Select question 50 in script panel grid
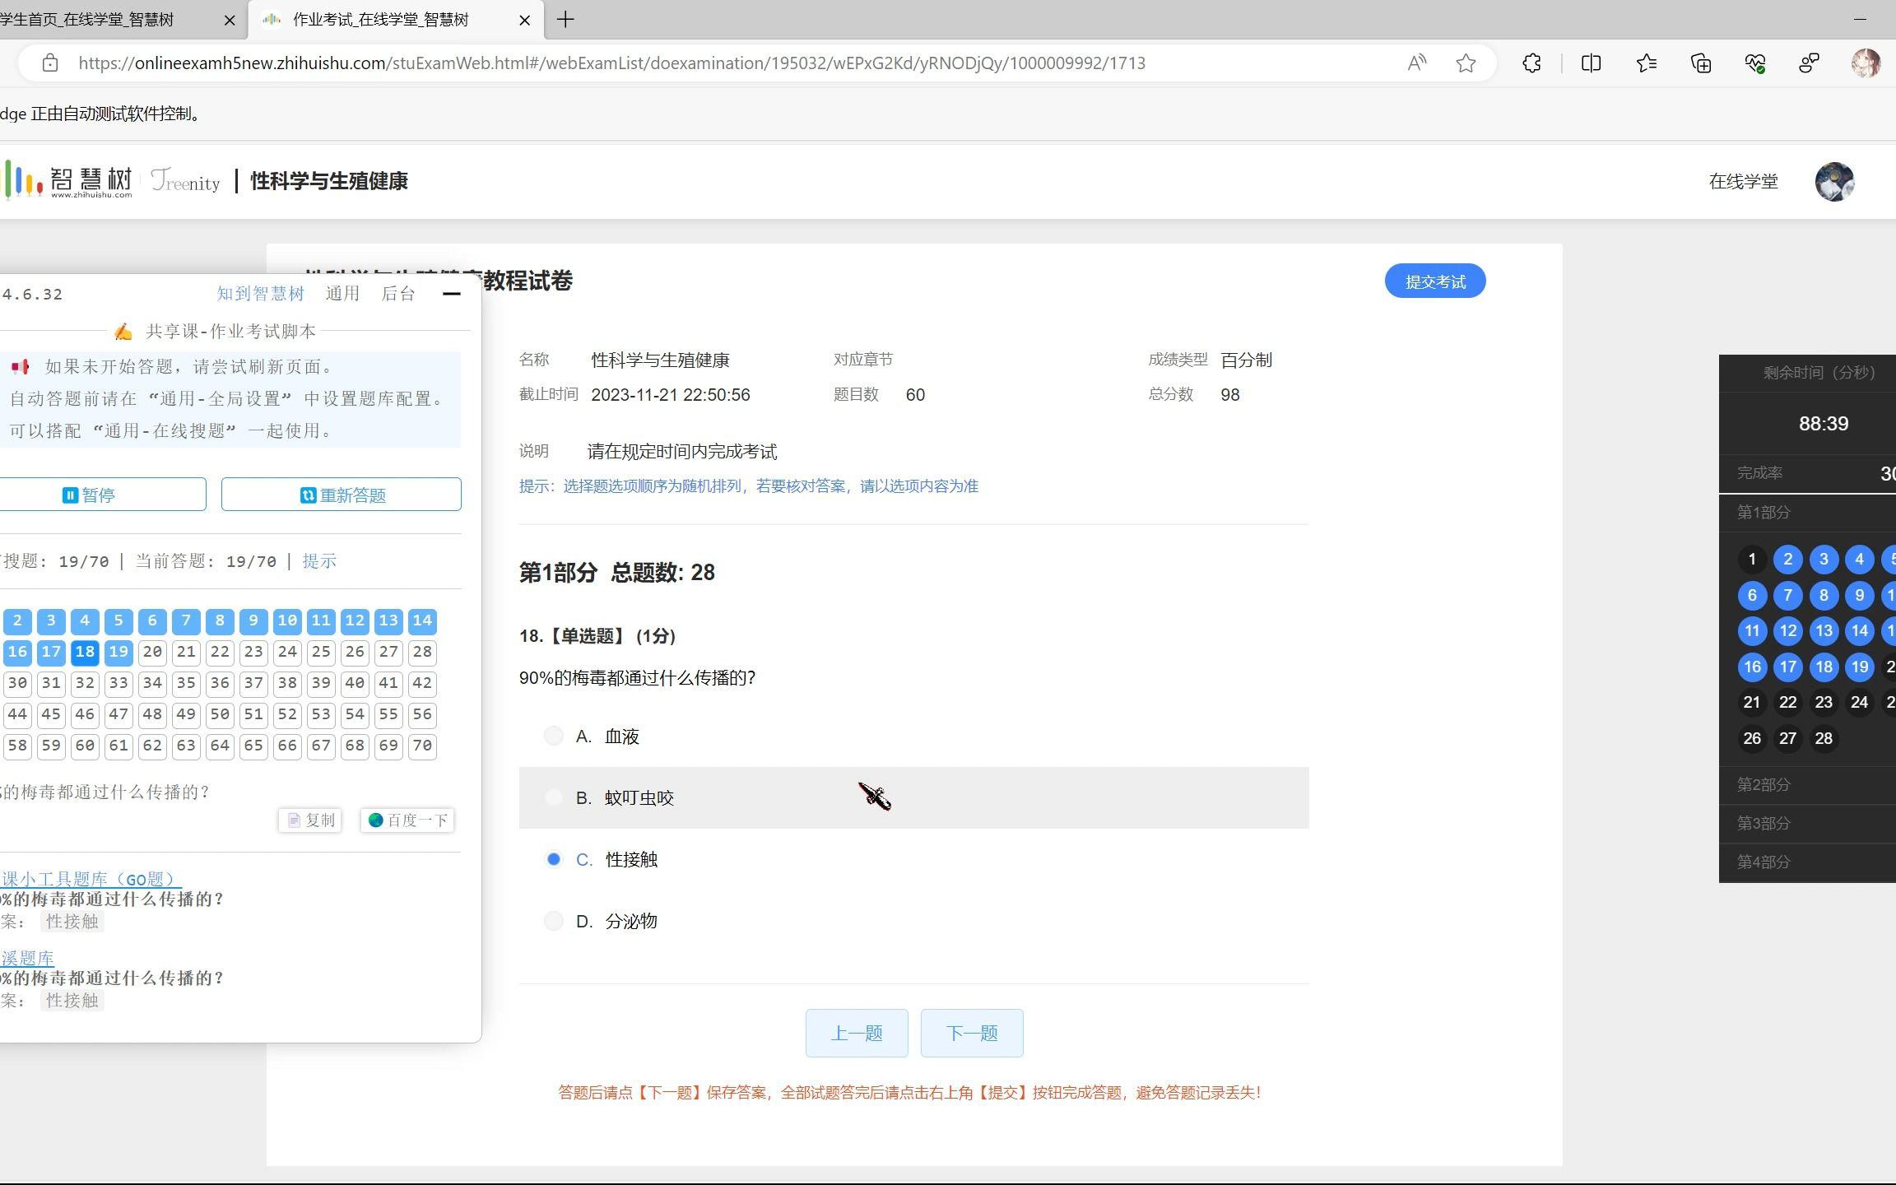 (220, 715)
